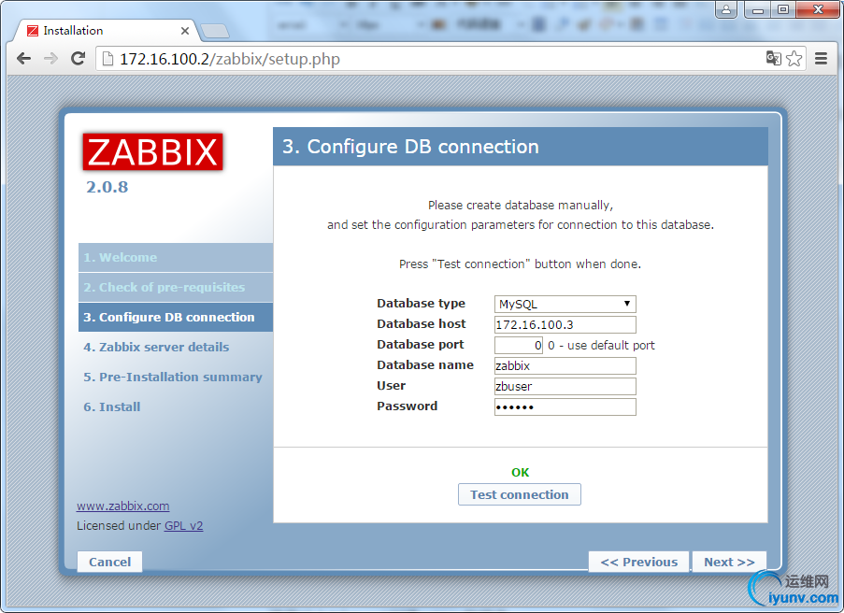
Task: Open a new browser tab
Action: pyautogui.click(x=215, y=31)
